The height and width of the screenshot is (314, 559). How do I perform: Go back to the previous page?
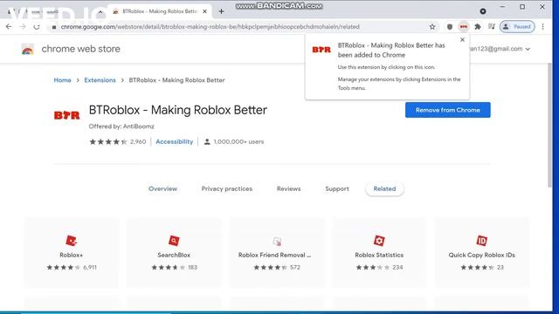[9, 27]
